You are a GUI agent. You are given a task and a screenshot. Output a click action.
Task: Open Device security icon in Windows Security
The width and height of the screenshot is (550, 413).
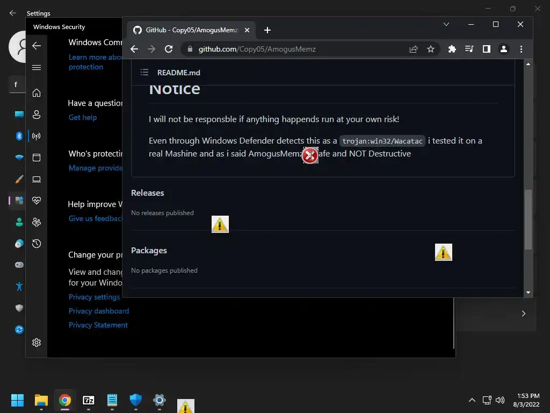pos(37,179)
